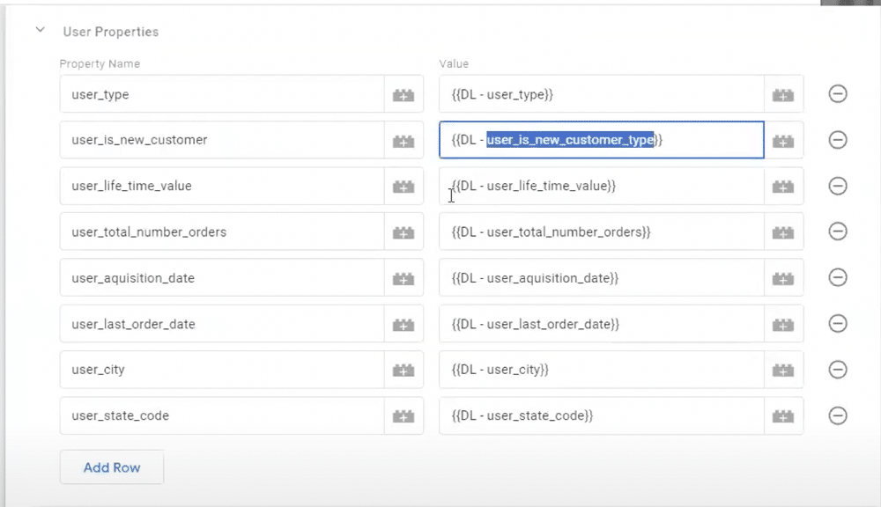Image resolution: width=881 pixels, height=507 pixels.
Task: Click variable icon beside user_total_number_orders name
Action: pyautogui.click(x=403, y=232)
